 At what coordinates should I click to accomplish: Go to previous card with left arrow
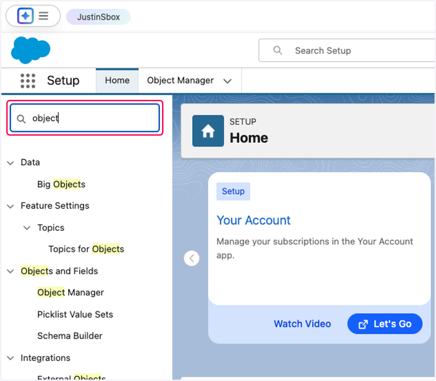click(192, 258)
